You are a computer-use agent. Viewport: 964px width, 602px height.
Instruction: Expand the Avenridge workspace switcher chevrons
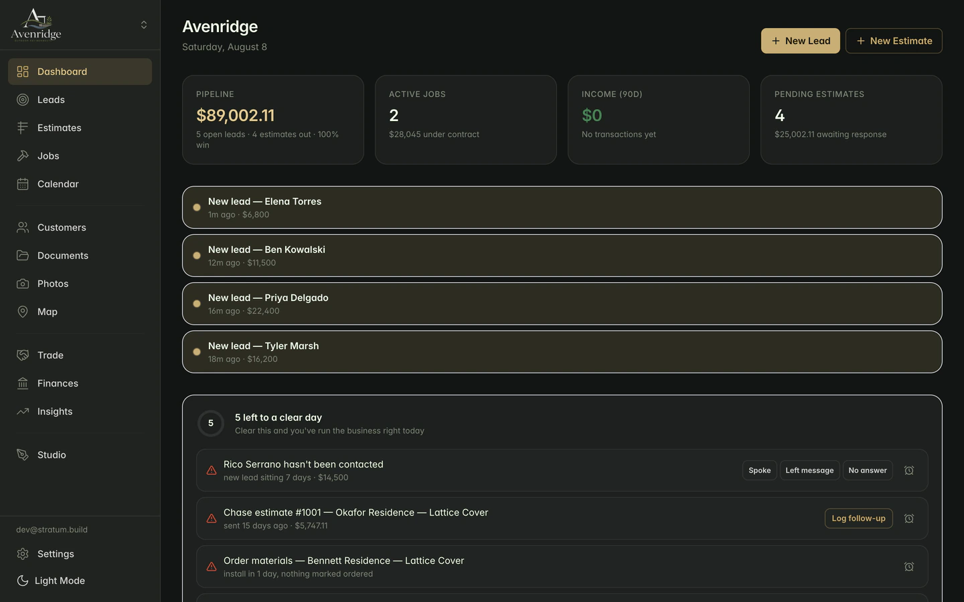coord(144,25)
